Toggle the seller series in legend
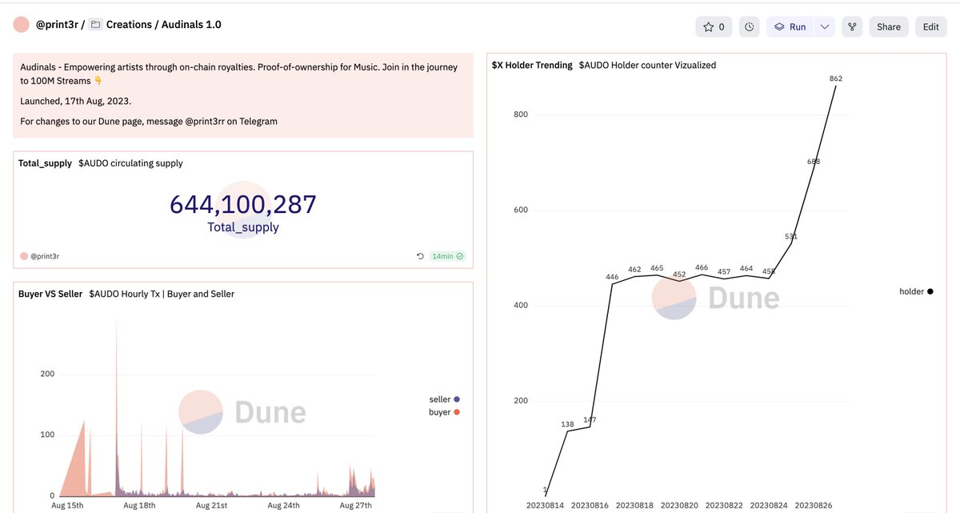 coord(445,399)
